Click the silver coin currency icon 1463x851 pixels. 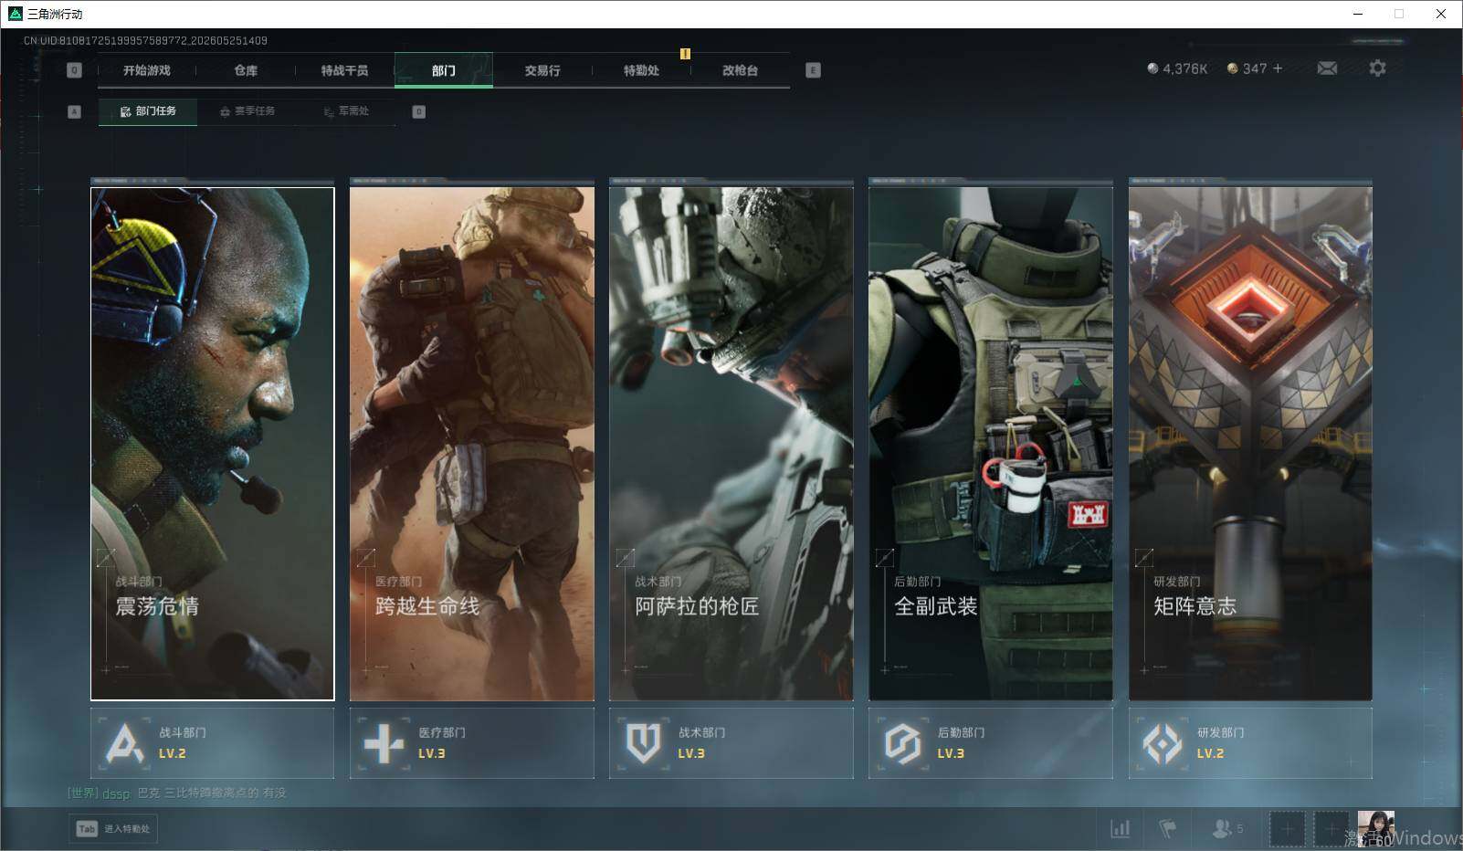(1153, 68)
